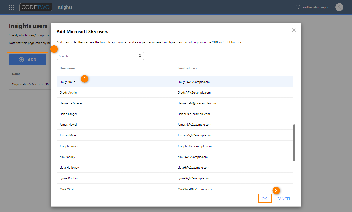Click the CANCEL button
The image size is (352, 212).
(x=284, y=199)
